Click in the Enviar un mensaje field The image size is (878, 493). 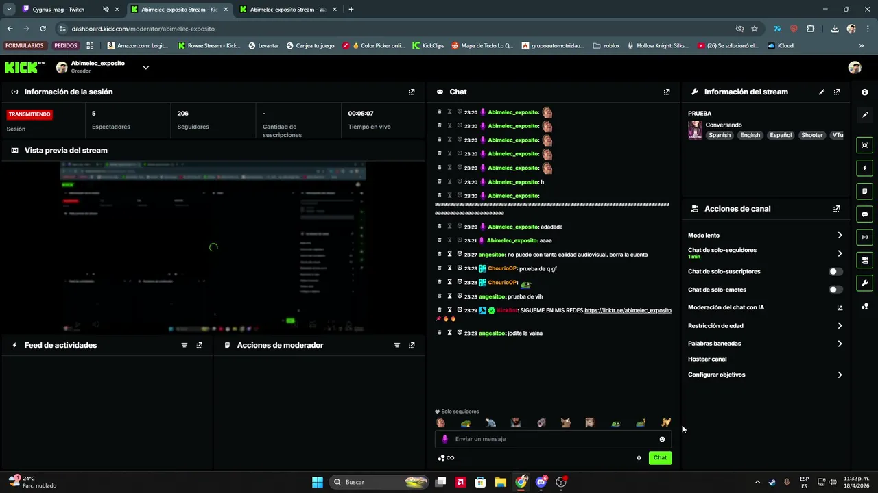tap(553, 439)
